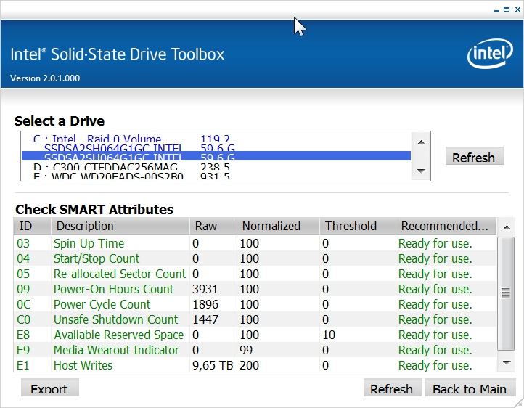The width and height of the screenshot is (524, 408).
Task: Click ID E1 cell
Action: [x=22, y=365]
